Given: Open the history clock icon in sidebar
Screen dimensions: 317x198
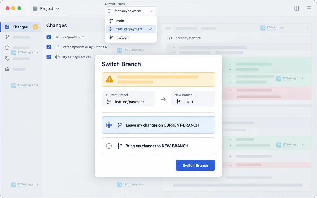Looking at the screenshot, I should [x=7, y=48].
